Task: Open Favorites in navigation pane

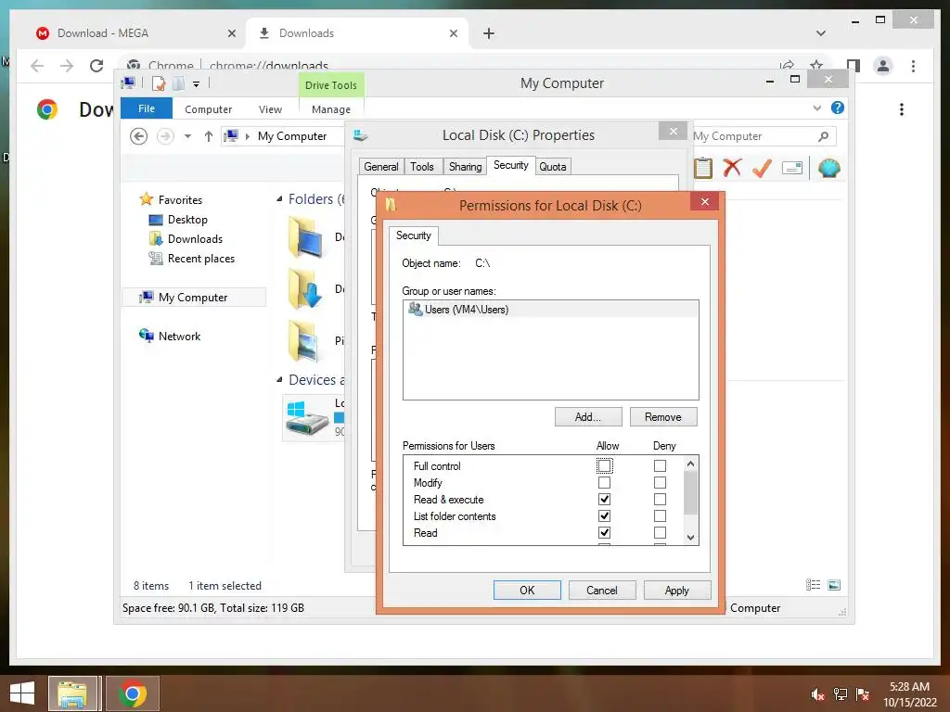Action: (180, 200)
